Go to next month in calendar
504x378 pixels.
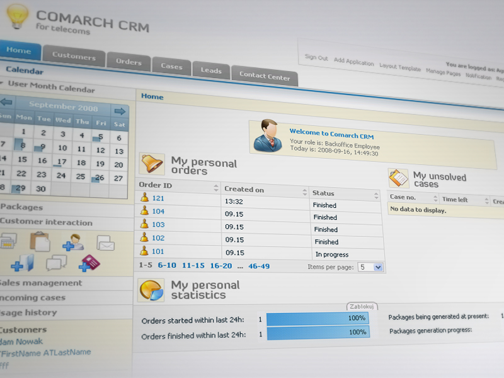point(120,111)
